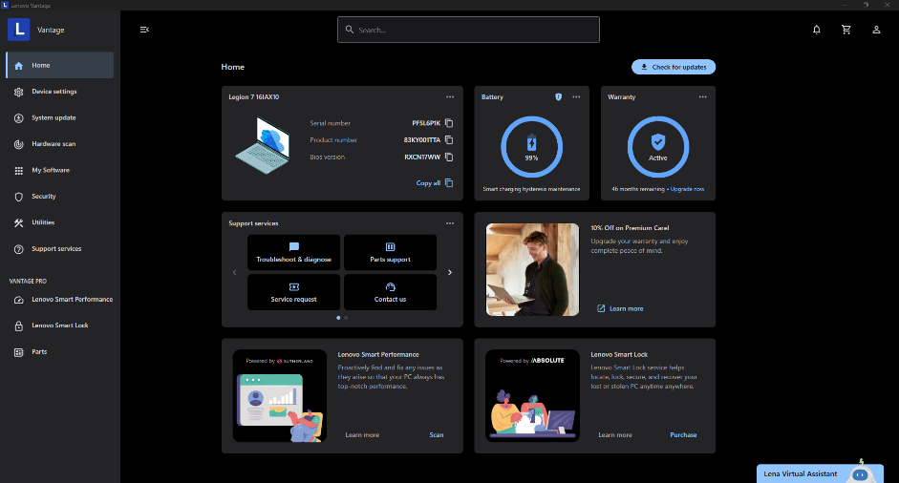Click the Smart Performance illustration thumbnail
Viewport: 899px width, 483px height.
coord(280,396)
